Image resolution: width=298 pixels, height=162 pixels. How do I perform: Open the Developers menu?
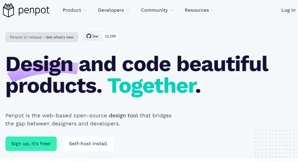(x=111, y=10)
